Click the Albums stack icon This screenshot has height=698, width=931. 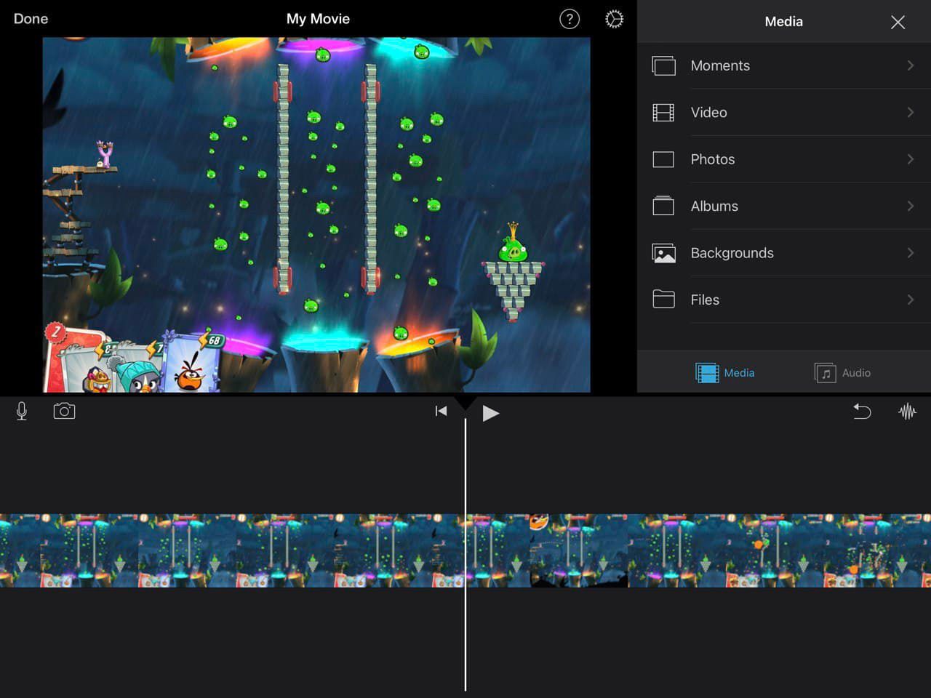click(663, 206)
